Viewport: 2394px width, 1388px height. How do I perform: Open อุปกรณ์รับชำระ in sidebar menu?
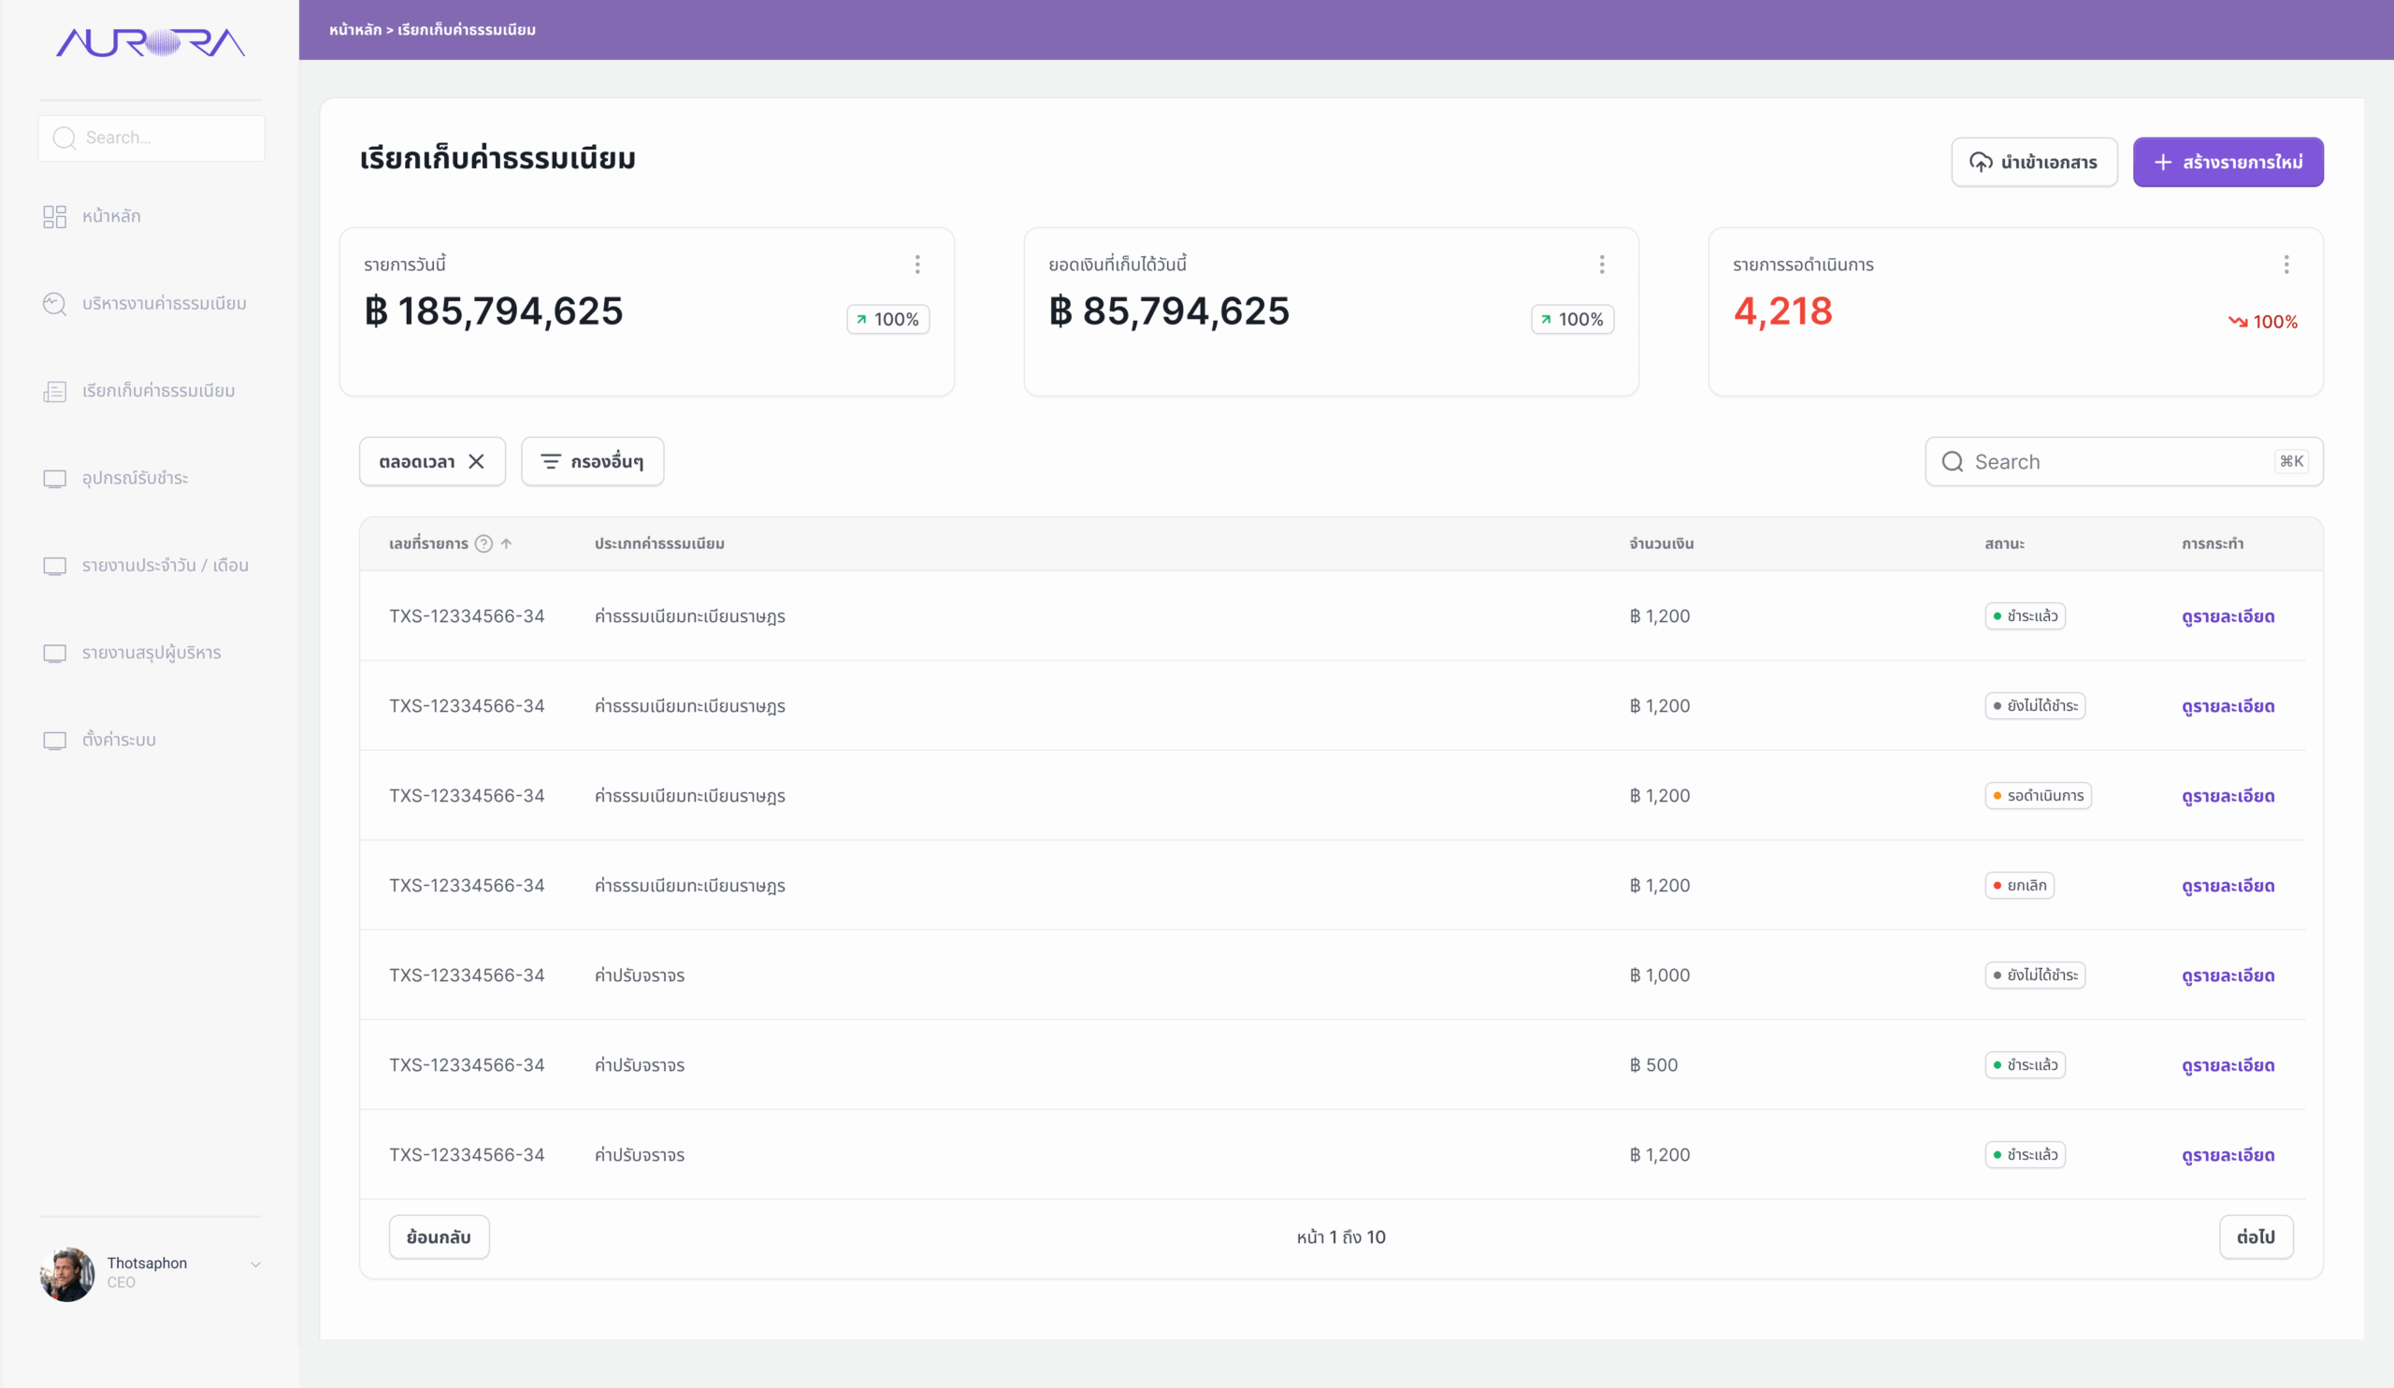pyautogui.click(x=135, y=478)
